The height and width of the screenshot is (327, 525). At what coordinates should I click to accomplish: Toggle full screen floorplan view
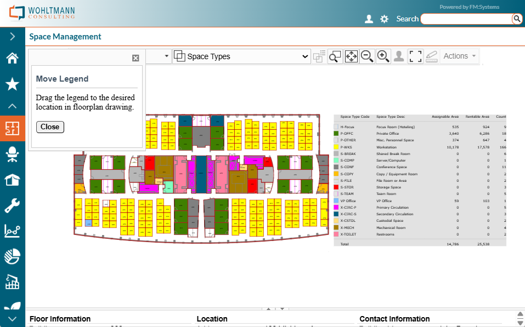pos(415,56)
